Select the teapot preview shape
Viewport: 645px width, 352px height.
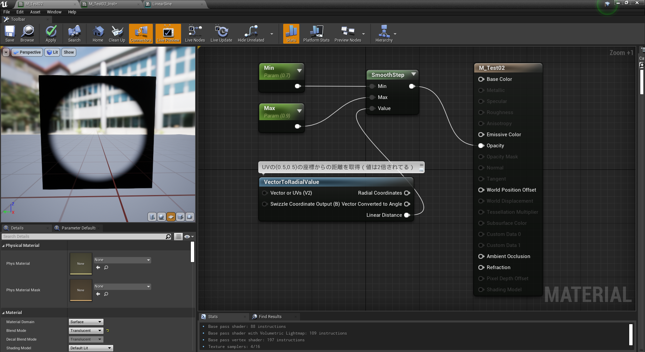pyautogui.click(x=189, y=217)
